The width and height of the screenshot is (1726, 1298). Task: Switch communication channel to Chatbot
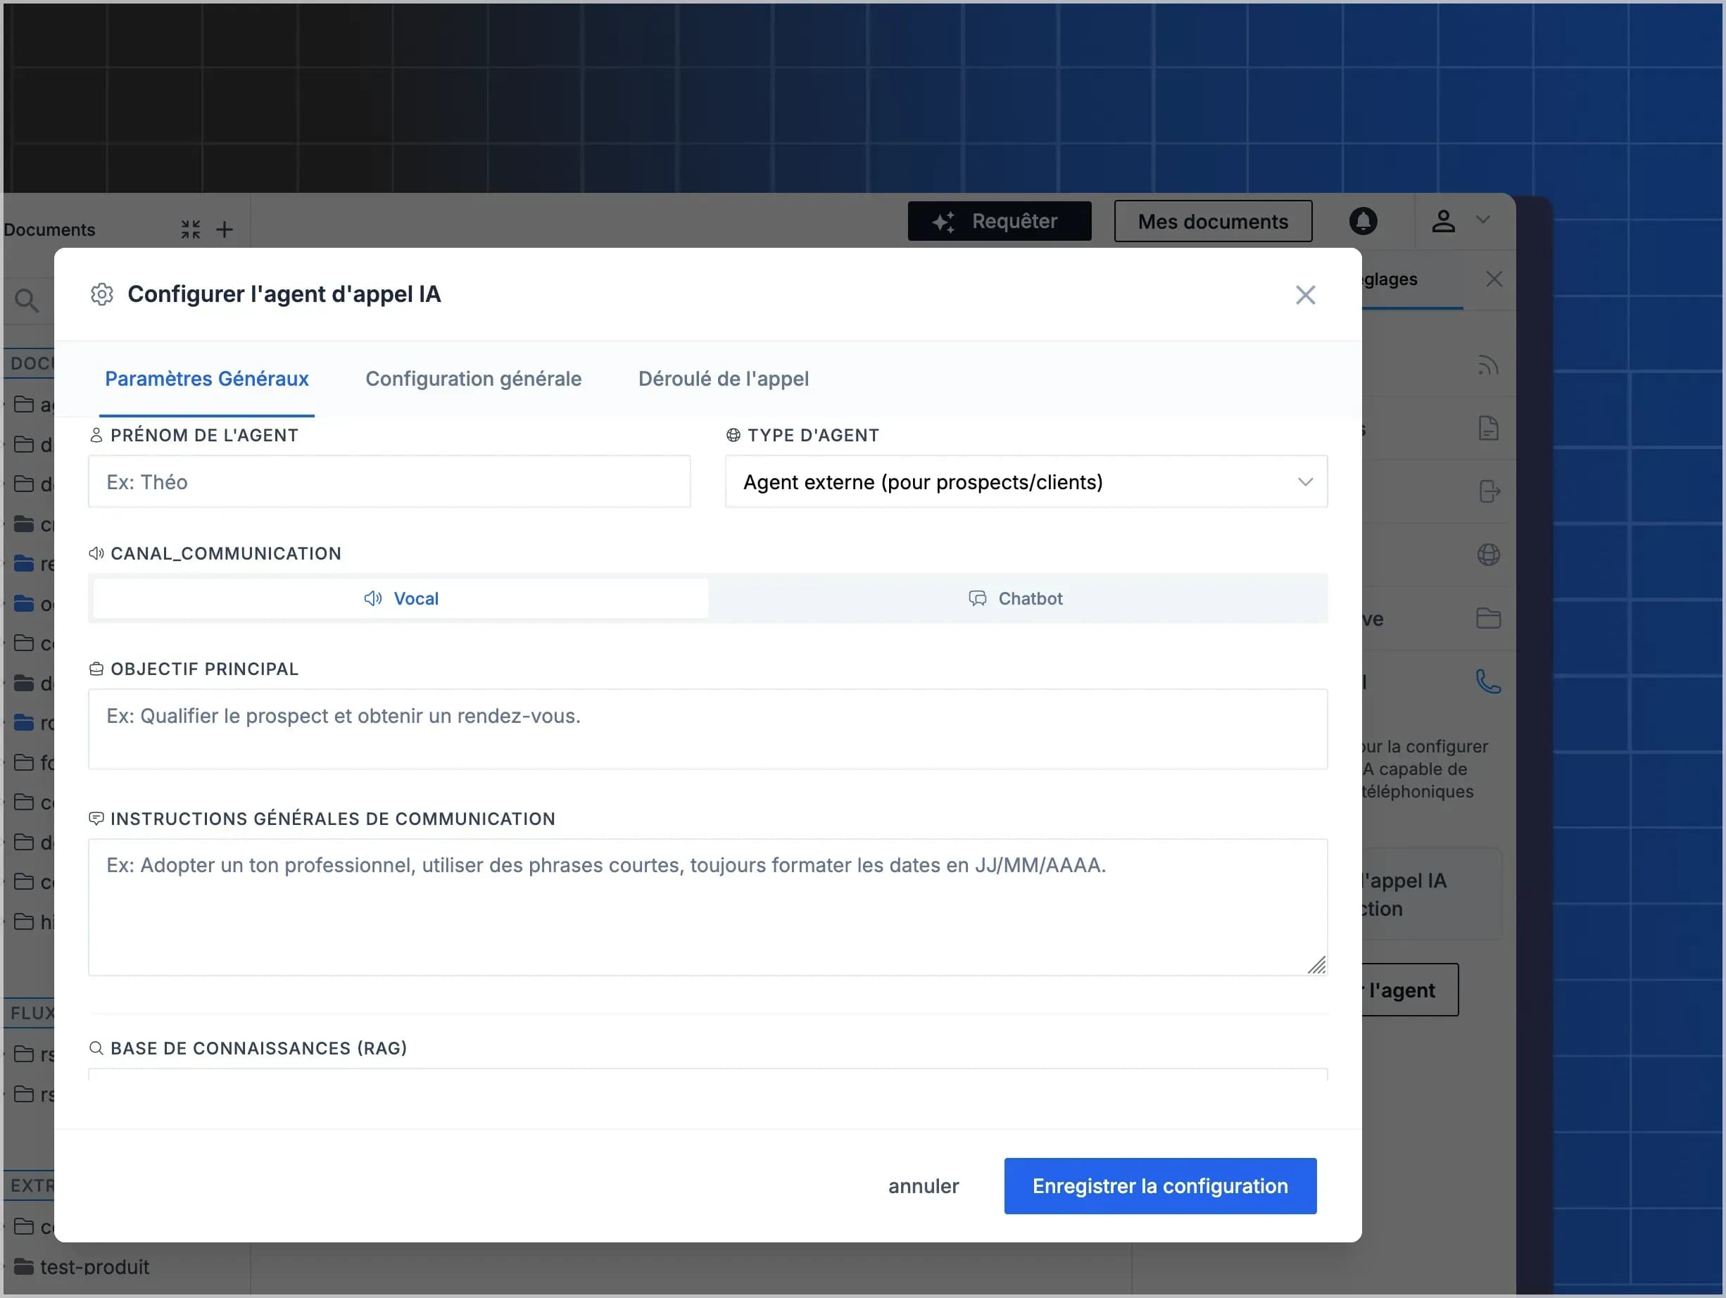tap(1016, 598)
